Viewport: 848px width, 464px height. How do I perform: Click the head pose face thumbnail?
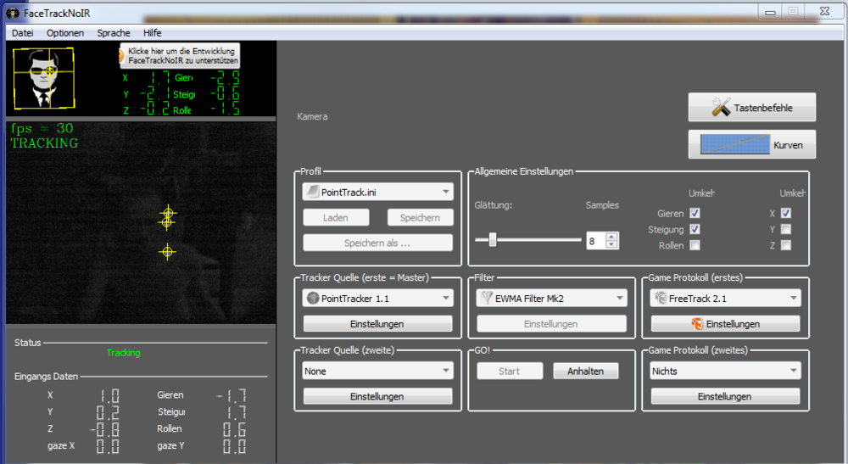[x=43, y=78]
